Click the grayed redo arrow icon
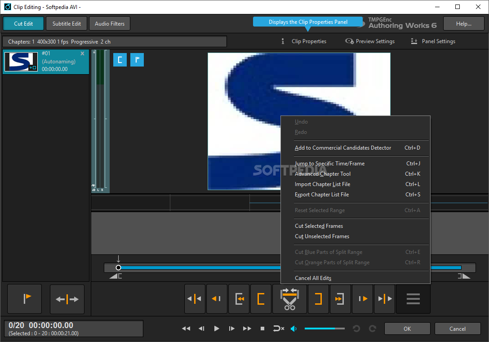Image resolution: width=489 pixels, height=342 pixels. click(x=372, y=329)
